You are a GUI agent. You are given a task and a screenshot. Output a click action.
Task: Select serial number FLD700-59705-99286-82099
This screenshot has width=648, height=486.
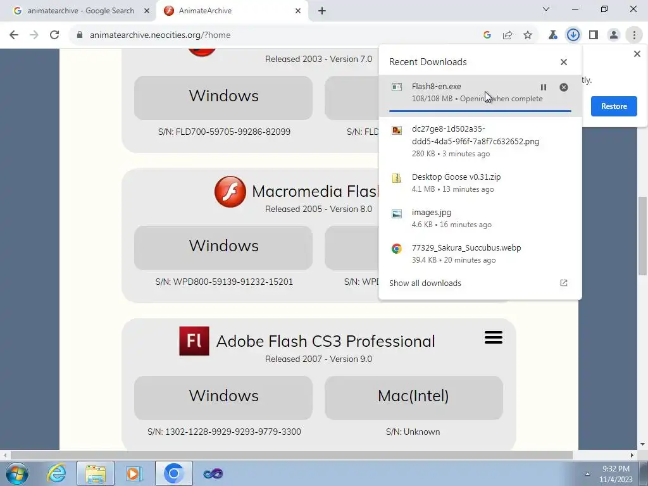pos(233,132)
